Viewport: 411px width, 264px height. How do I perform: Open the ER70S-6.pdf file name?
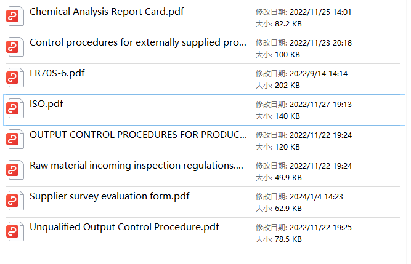pos(57,73)
